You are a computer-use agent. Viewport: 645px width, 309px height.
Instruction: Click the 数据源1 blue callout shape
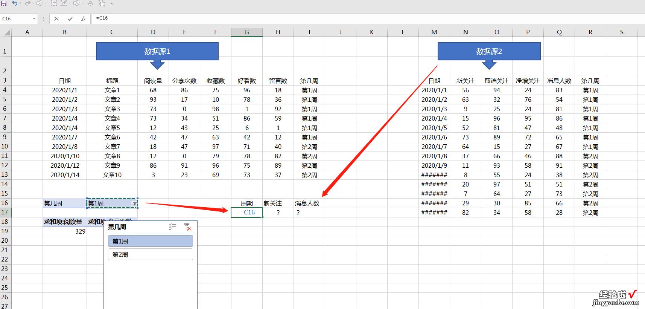tap(157, 51)
